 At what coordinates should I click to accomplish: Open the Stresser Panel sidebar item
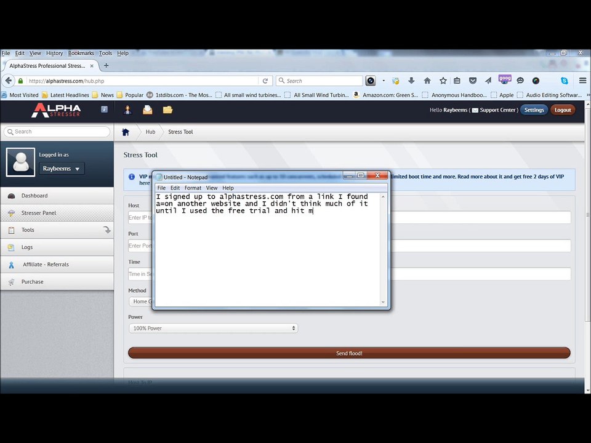[x=57, y=213]
